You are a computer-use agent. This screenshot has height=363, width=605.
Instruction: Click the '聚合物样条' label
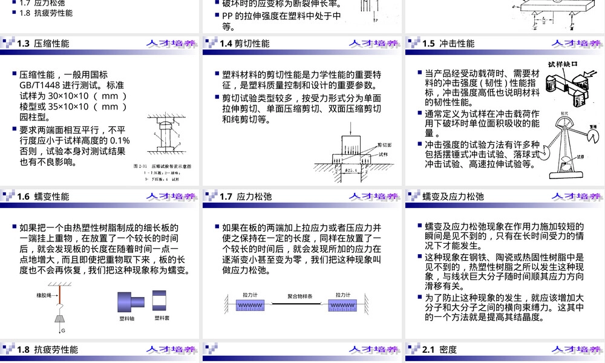click(300, 296)
